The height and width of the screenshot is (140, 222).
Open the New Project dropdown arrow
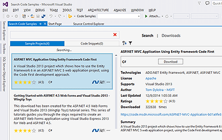tap(28, 16)
